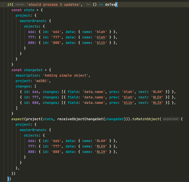Place cursor on doTes text
189x182 pixels.
(110, 5)
